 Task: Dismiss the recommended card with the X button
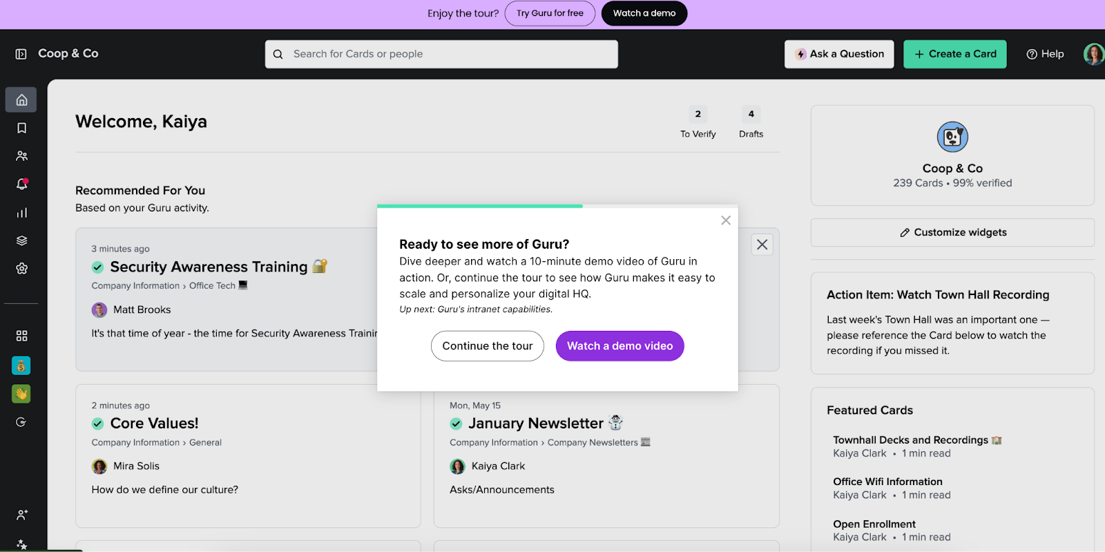point(762,245)
